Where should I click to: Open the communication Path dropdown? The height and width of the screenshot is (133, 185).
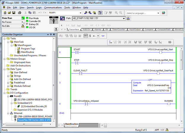124,18
